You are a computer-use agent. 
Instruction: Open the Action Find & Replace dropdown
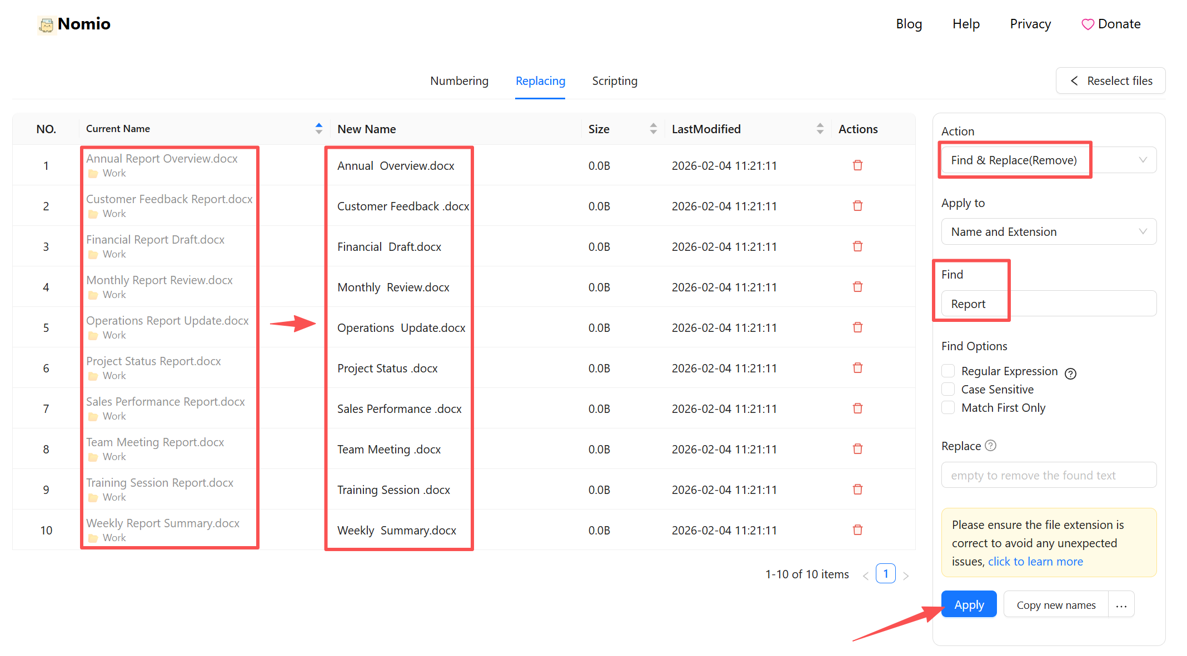1048,160
